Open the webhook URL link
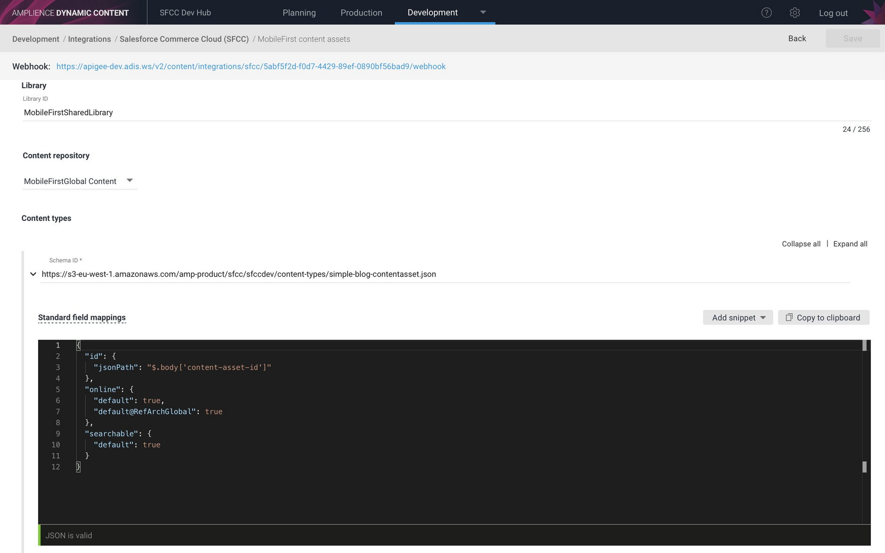Screen dimensions: 885x553 (251, 66)
